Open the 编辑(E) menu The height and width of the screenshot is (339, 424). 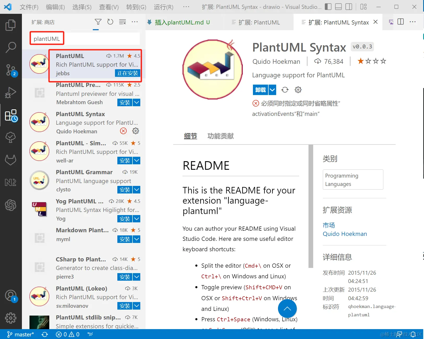pos(55,7)
